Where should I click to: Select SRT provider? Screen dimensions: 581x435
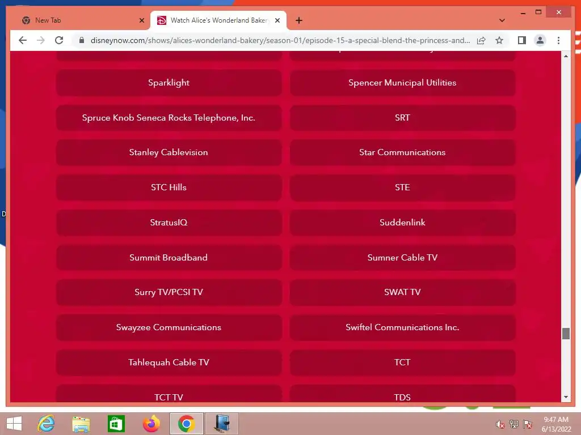(402, 118)
